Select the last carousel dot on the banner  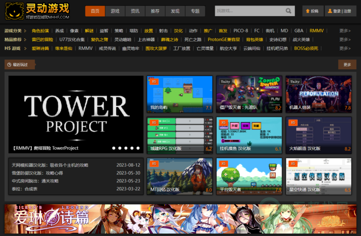pyautogui.click(x=138, y=148)
